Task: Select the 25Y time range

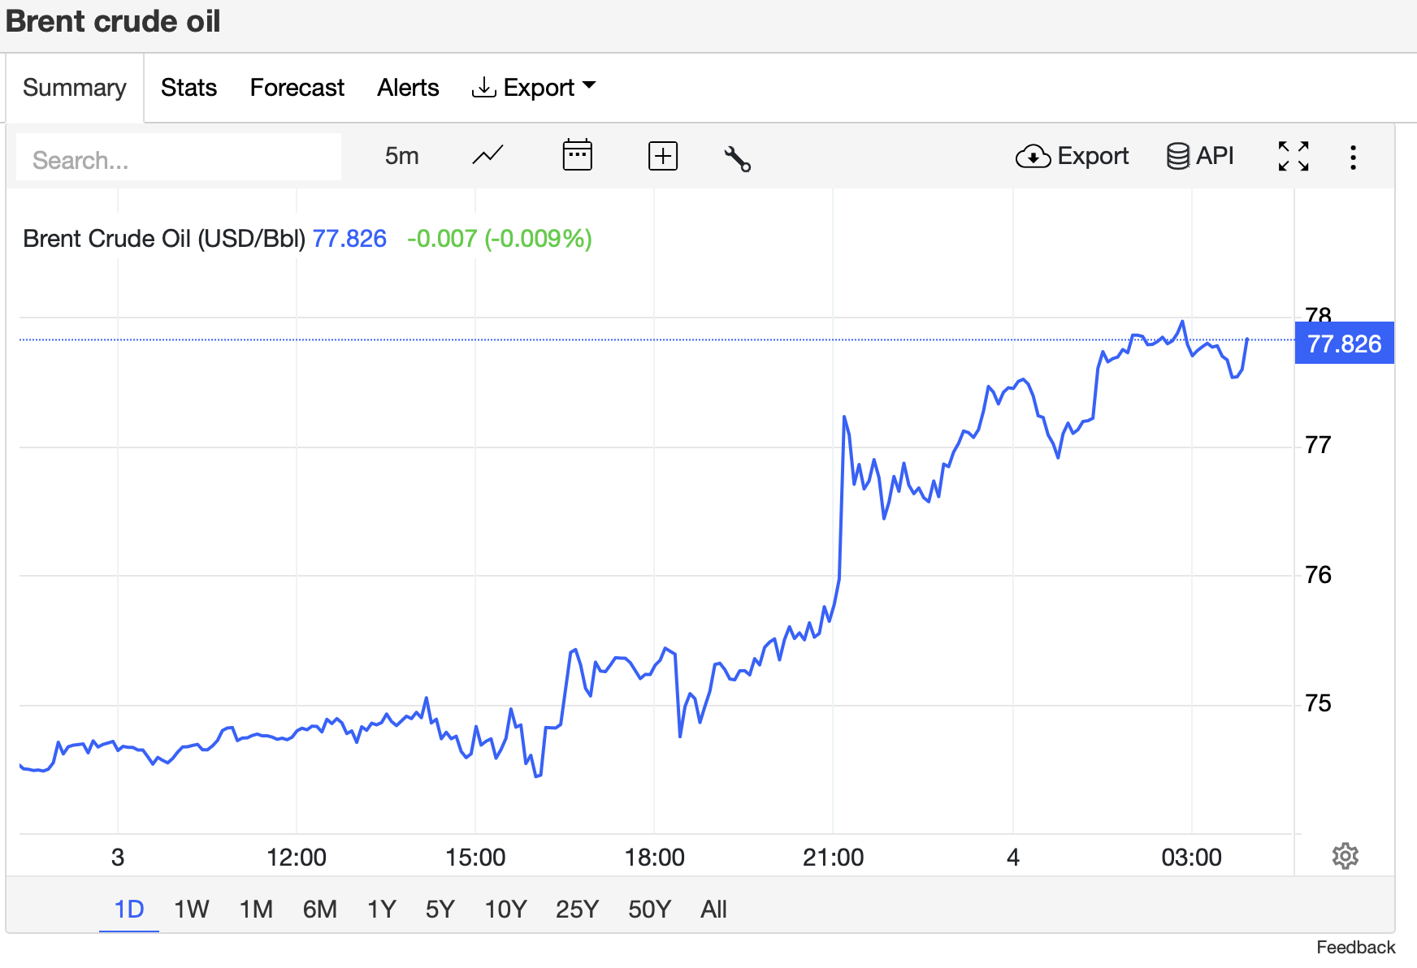Action: (577, 909)
